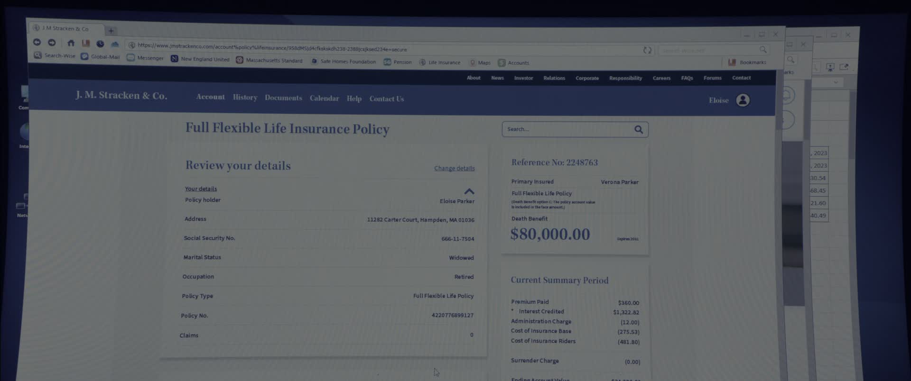
Task: Open the Account navigation menu
Action: [x=210, y=97]
